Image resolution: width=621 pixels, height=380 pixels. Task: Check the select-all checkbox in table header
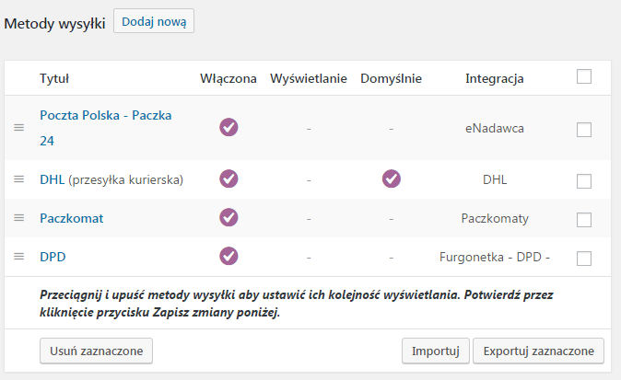[x=584, y=76]
